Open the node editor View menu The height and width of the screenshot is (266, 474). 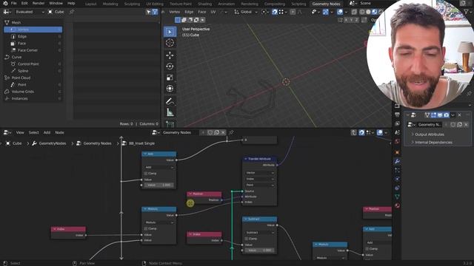coord(20,132)
